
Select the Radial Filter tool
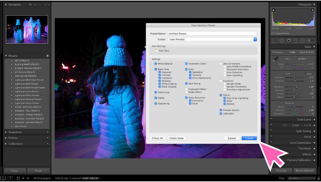302,40
